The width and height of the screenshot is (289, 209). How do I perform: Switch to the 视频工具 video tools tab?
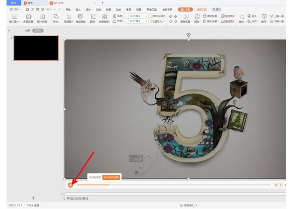[201, 9]
